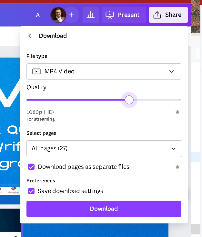The width and height of the screenshot is (202, 237).
Task: Set quality to maximum at slider end
Action: click(x=180, y=100)
